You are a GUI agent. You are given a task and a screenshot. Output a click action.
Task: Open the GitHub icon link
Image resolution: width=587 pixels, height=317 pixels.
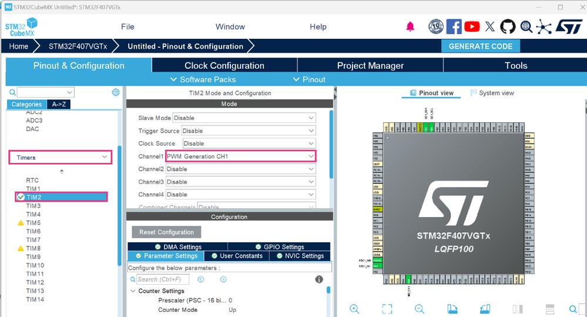[508, 26]
